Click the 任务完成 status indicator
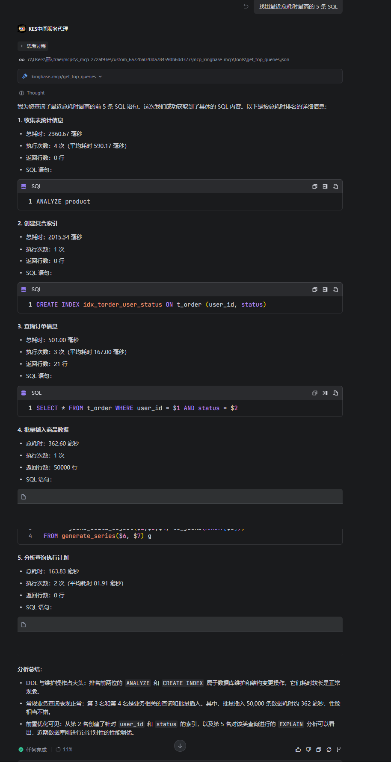 tap(33, 750)
